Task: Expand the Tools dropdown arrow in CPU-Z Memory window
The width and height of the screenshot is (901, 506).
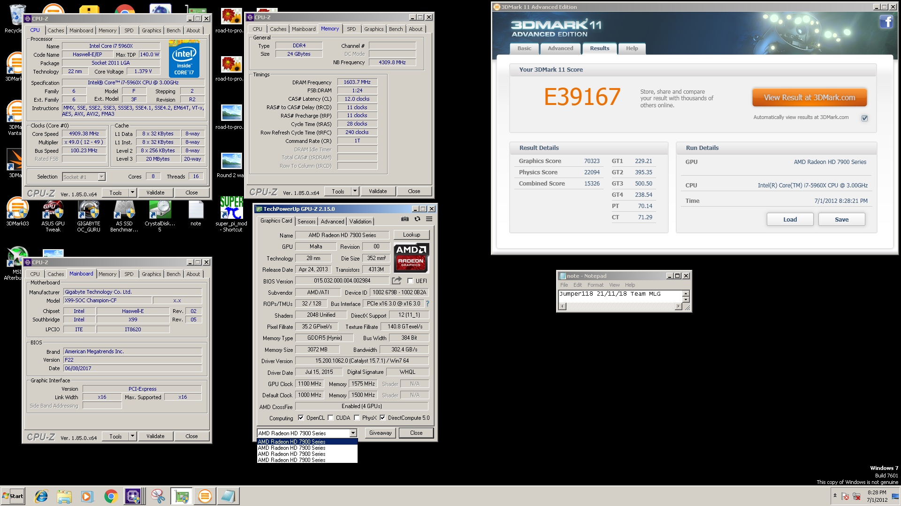Action: point(355,191)
